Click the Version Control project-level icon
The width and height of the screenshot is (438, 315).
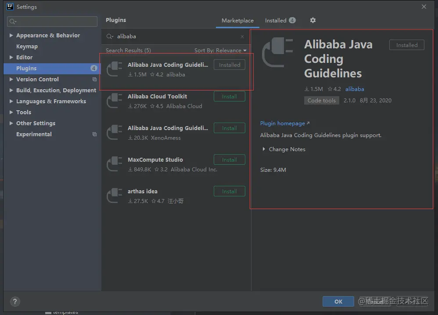[94, 80]
